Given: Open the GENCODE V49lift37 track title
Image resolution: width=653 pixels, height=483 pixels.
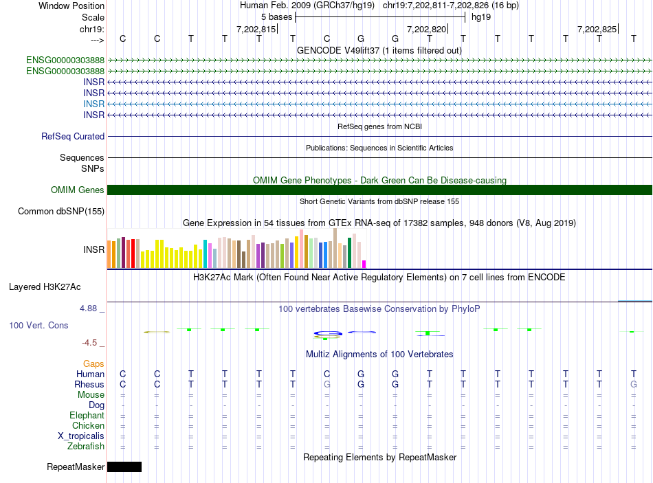Looking at the screenshot, I should (379, 50).
